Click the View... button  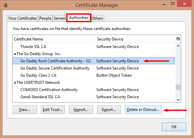tap(25, 110)
